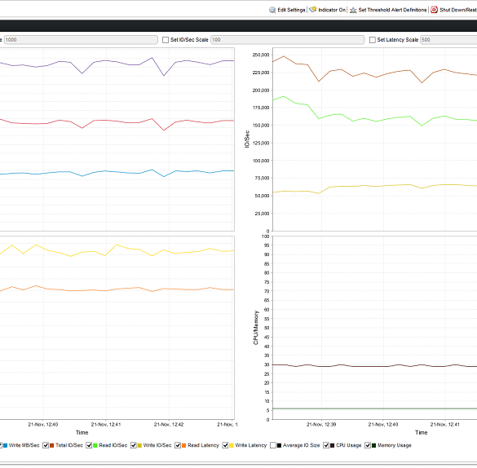The image size is (477, 468).
Task: Click the Edit Settings gear icon
Action: [272, 10]
